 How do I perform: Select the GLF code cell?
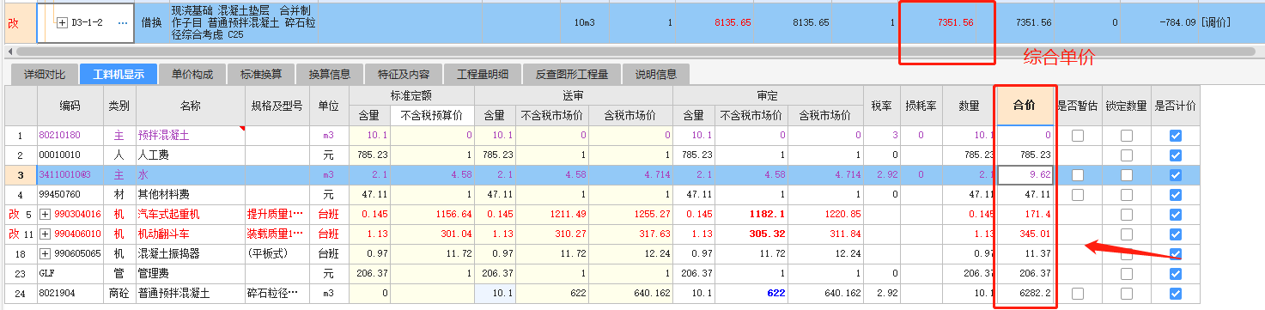(70, 274)
